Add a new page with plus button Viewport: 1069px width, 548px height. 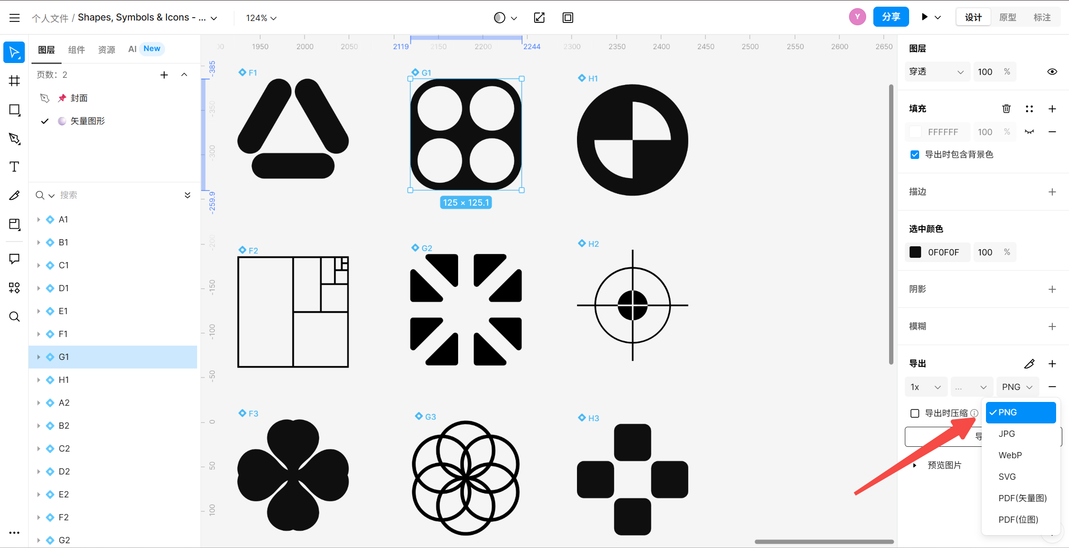pos(164,75)
